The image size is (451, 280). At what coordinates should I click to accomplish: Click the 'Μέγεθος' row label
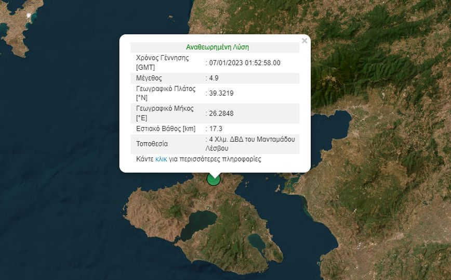point(149,78)
